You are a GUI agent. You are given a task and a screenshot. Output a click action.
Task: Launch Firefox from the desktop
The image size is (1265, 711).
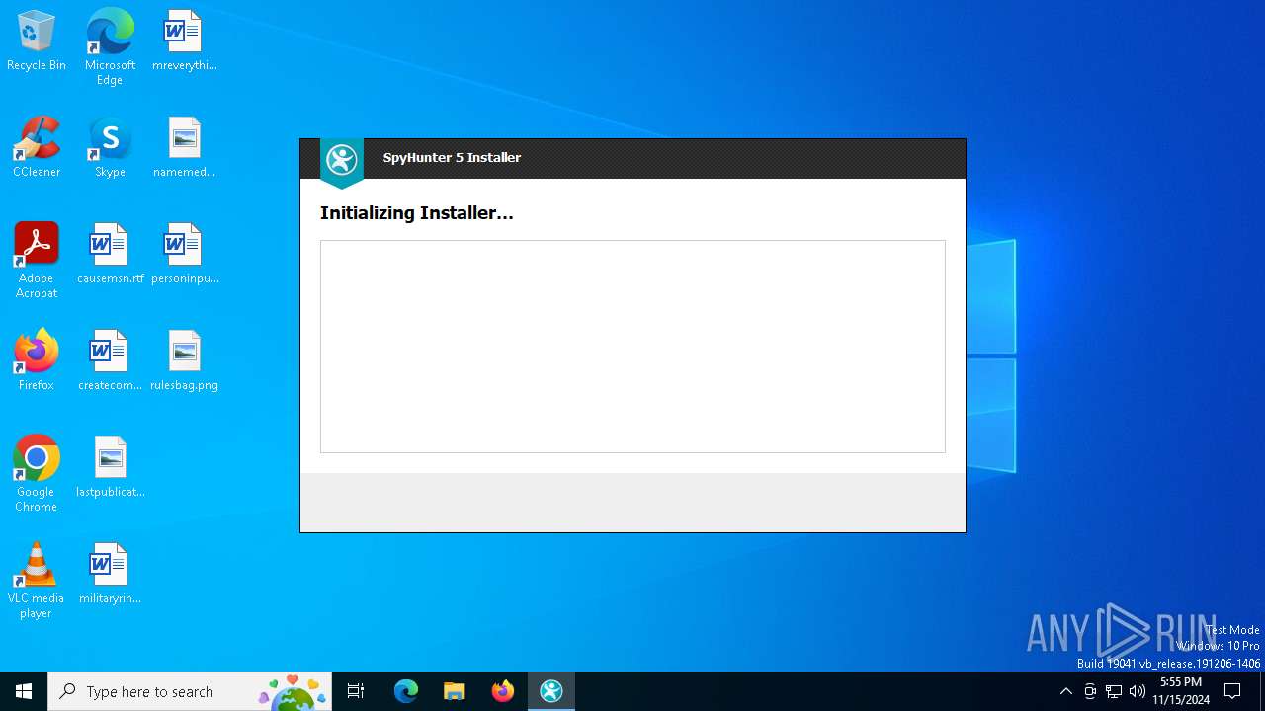coord(37,361)
